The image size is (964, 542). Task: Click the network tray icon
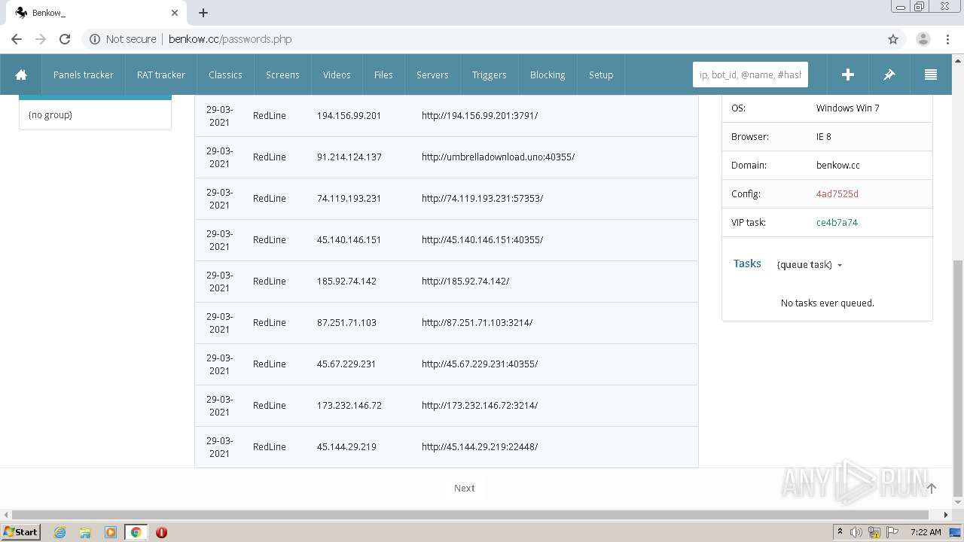click(874, 532)
